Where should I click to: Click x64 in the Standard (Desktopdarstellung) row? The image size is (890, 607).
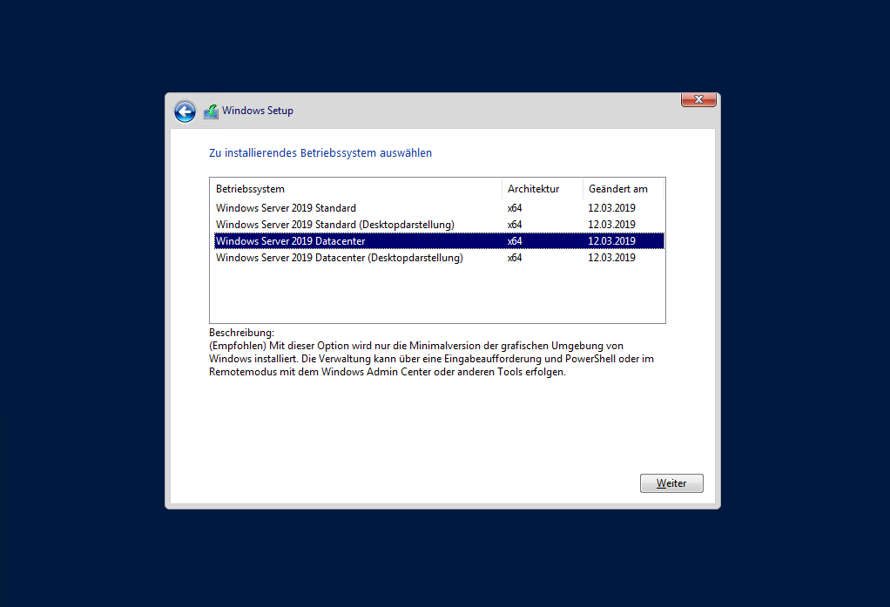click(515, 225)
